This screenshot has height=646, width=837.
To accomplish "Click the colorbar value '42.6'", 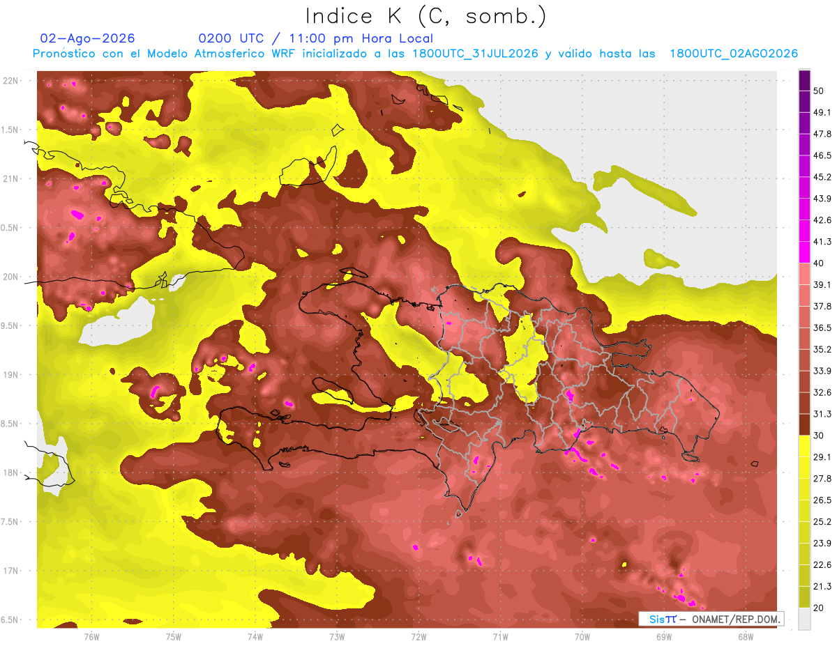I will (x=823, y=220).
